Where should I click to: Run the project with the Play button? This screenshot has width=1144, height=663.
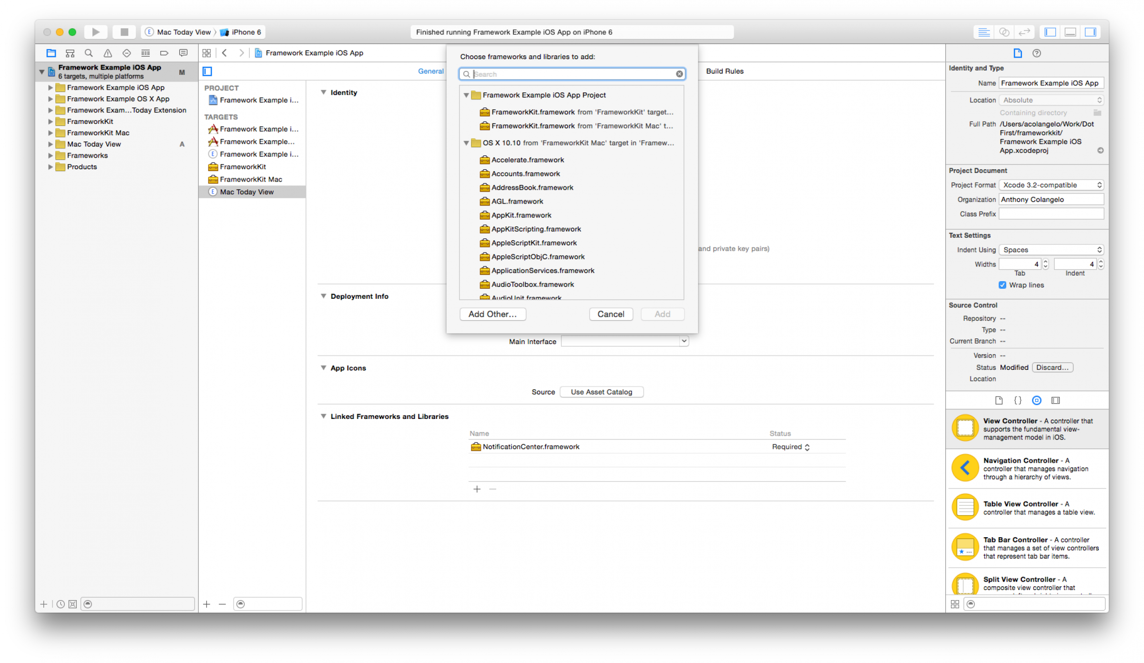click(x=96, y=32)
